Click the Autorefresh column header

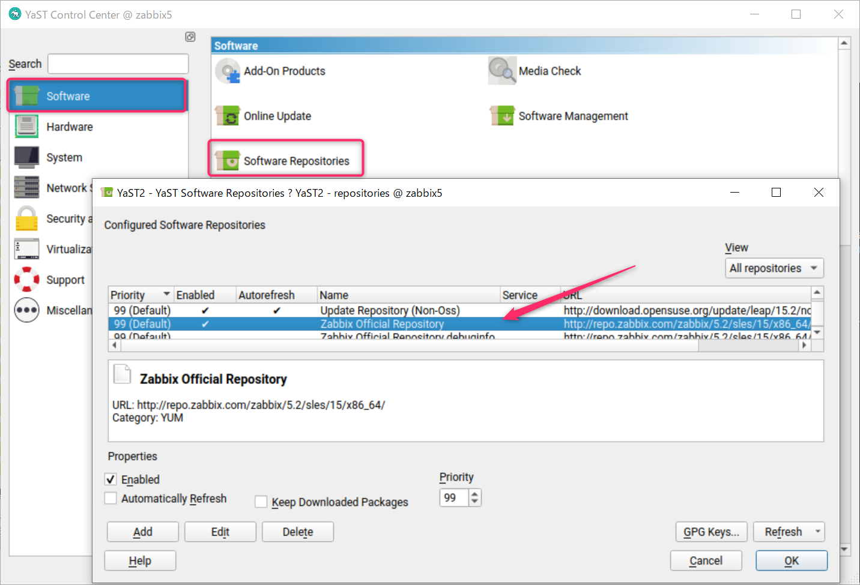276,295
